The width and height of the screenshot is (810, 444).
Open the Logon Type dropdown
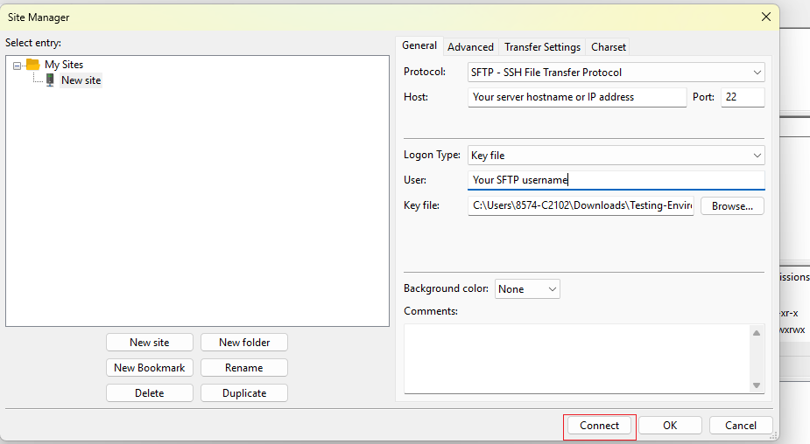tap(616, 156)
